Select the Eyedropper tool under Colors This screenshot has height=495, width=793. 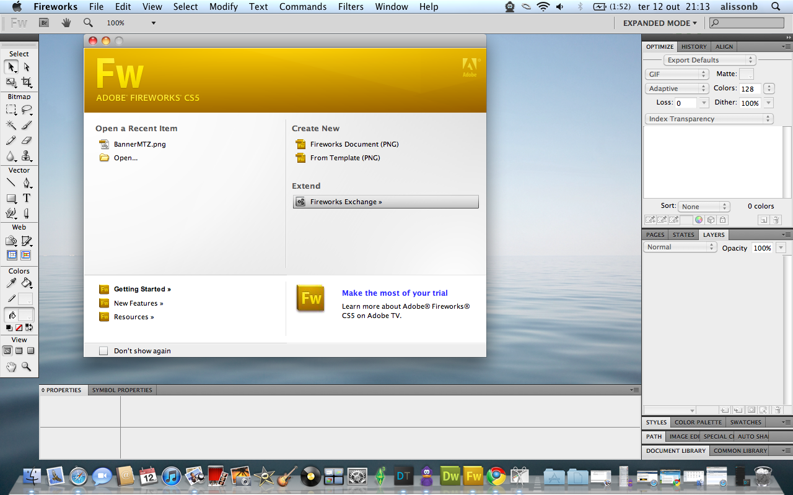click(x=11, y=283)
